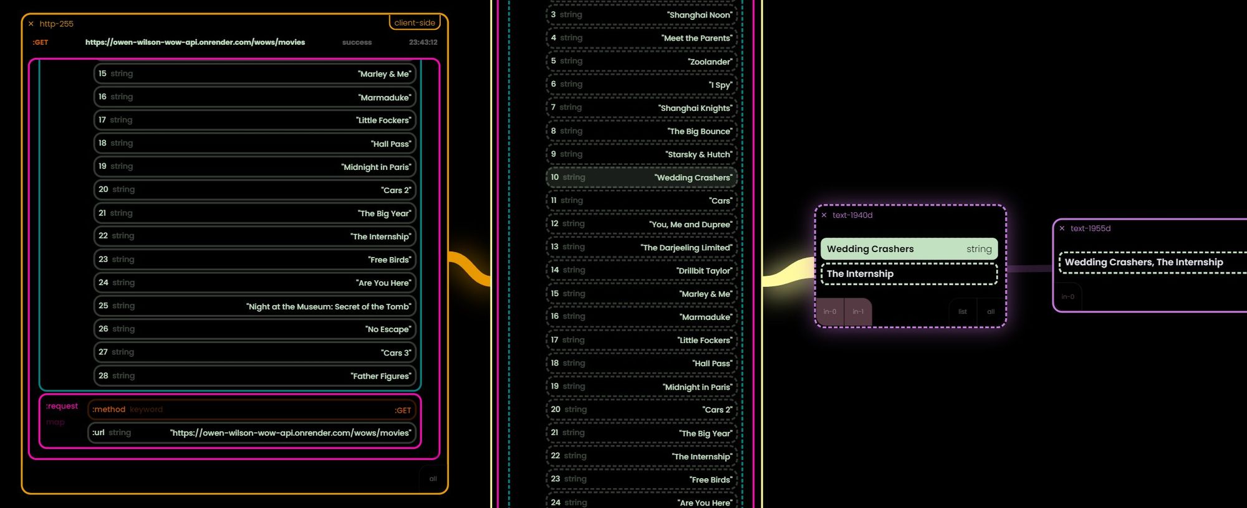Click the "list" port on text-1940d

[963, 312]
